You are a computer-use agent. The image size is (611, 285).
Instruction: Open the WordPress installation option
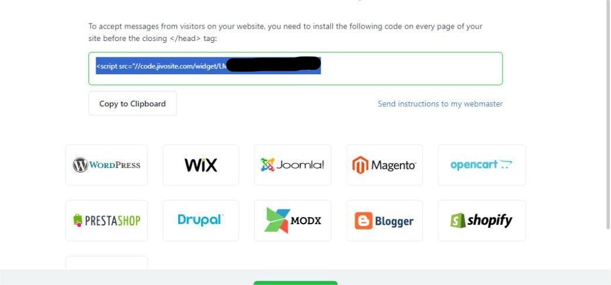pos(106,165)
